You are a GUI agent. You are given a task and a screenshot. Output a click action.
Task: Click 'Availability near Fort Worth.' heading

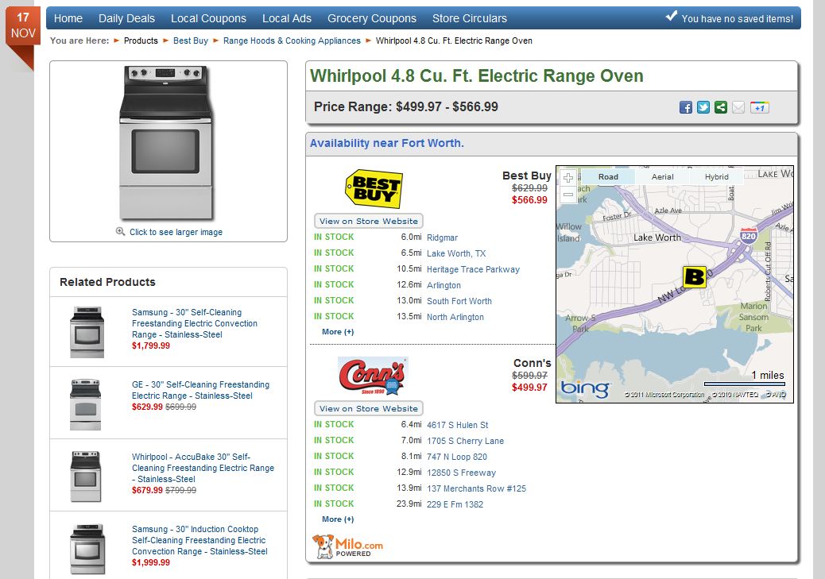[387, 143]
